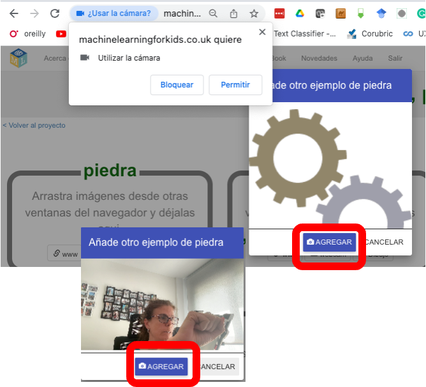Click AGREGAR in the gears dialog
The width and height of the screenshot is (426, 387).
329,242
